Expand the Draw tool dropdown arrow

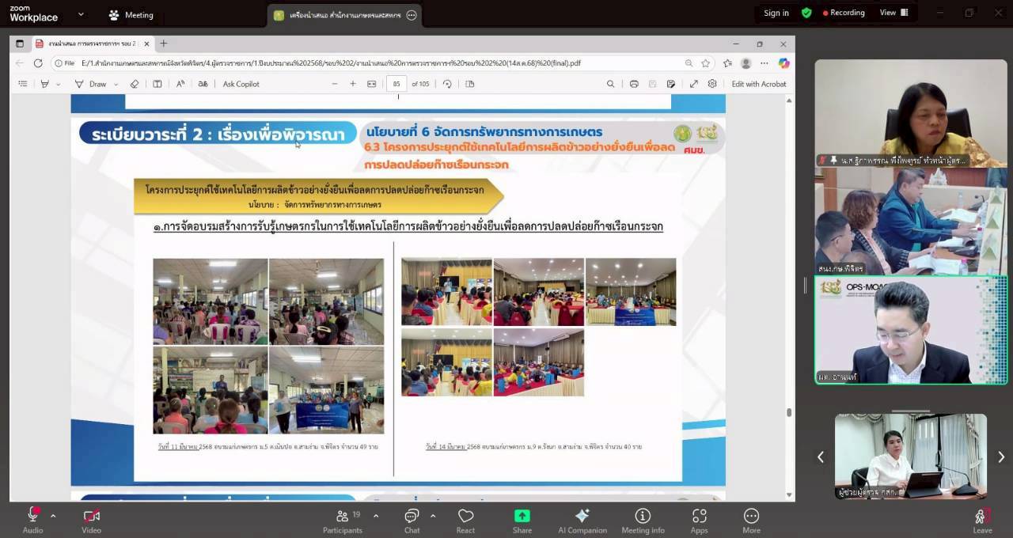point(116,84)
